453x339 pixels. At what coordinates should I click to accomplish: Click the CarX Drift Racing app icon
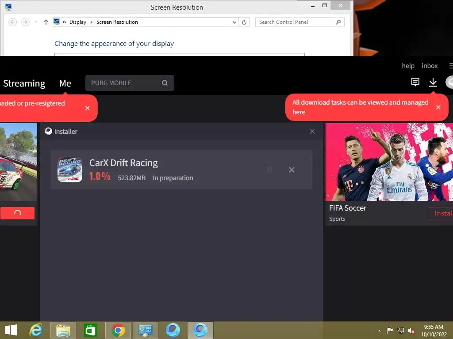(x=70, y=170)
